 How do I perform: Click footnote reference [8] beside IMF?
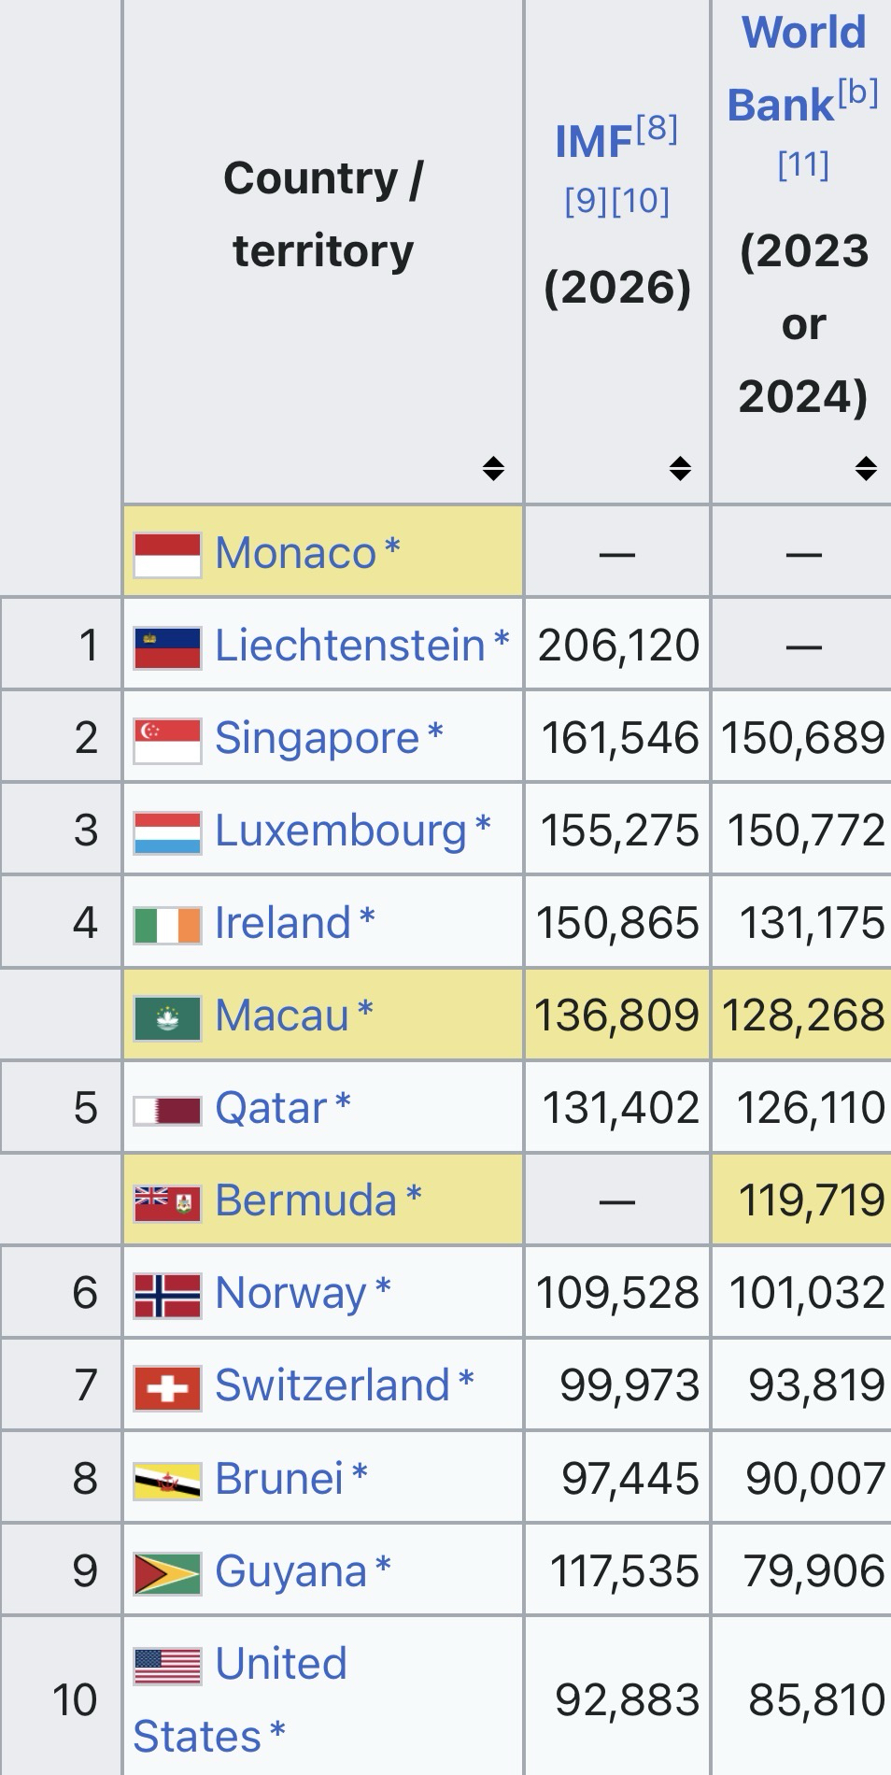(658, 127)
